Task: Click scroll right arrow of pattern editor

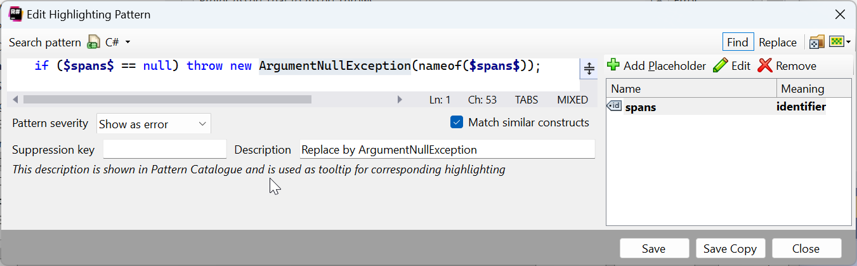Action: pyautogui.click(x=400, y=100)
